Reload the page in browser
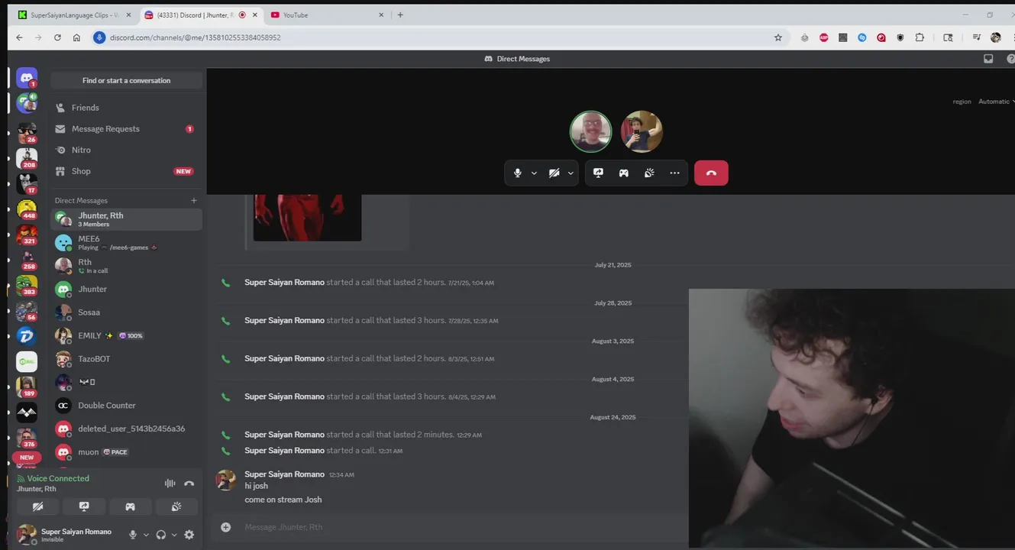1015x550 pixels. 57,37
